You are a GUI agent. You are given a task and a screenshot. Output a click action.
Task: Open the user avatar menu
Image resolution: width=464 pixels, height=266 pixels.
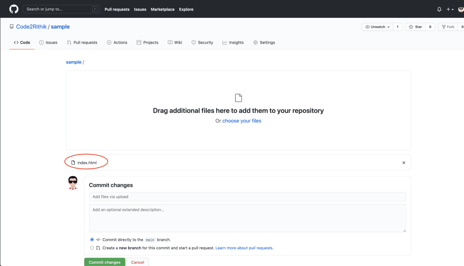click(461, 9)
